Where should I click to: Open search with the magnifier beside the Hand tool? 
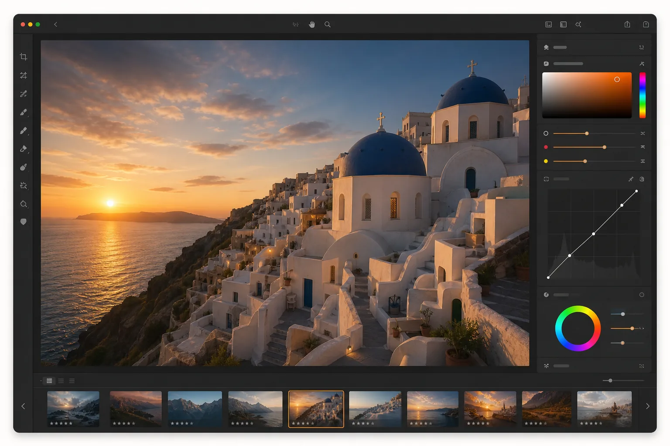(x=328, y=24)
